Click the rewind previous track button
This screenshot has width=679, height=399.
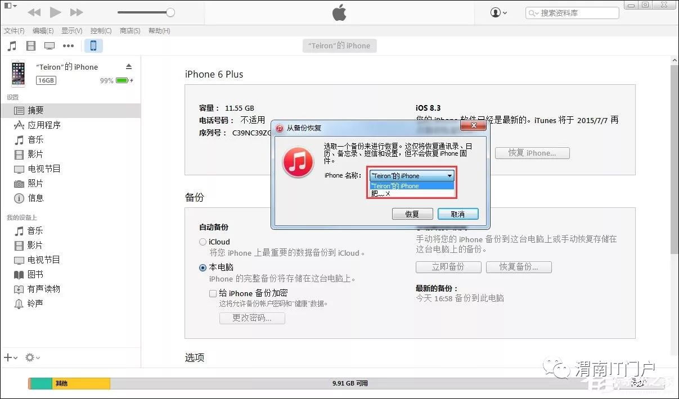click(34, 12)
